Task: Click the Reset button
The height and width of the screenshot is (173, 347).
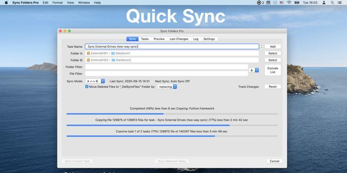Action: click(x=273, y=87)
